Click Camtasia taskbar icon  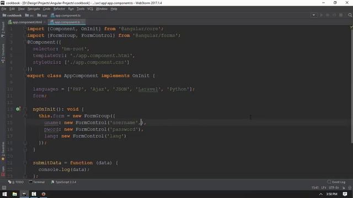pyautogui.click(x=34, y=194)
